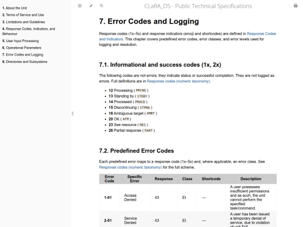Click the 7.2. Predefined Error Codes heading
Image resolution: width=303 pixels, height=227 pixels.
click(x=136, y=151)
